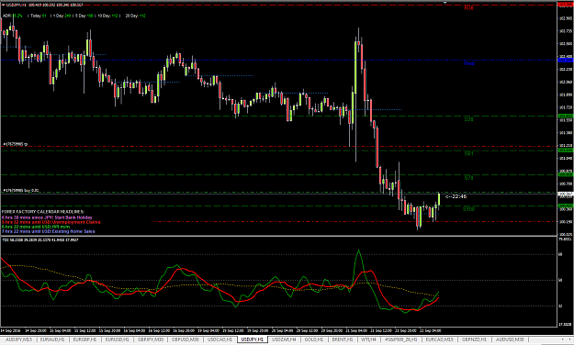This screenshot has height=345, width=574.
Task: Click the USD Unemployment Claims headline
Action: 51,222
